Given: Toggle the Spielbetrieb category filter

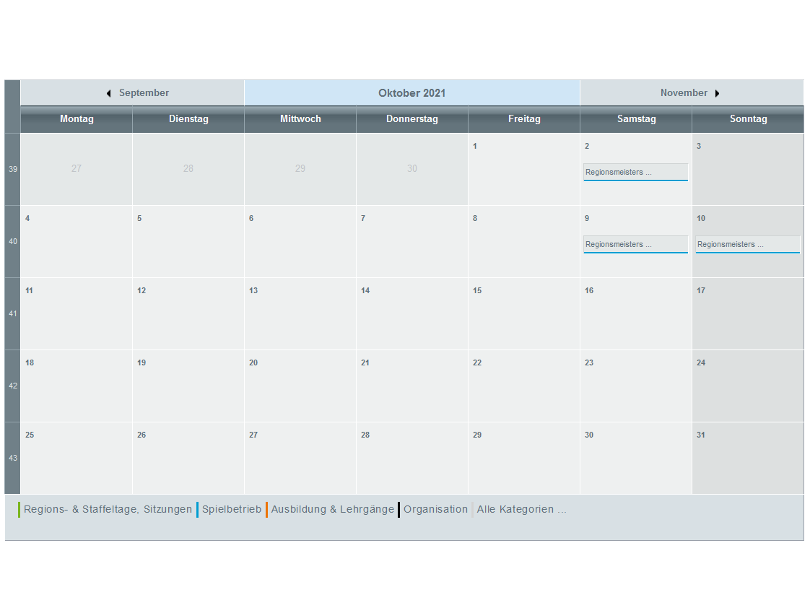Looking at the screenshot, I should click(x=231, y=509).
